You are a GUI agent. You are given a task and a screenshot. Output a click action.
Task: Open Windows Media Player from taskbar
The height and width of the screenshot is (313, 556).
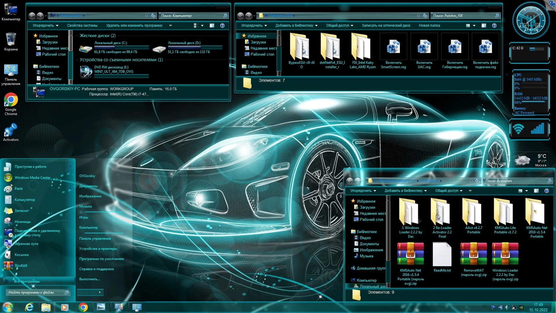(65, 307)
